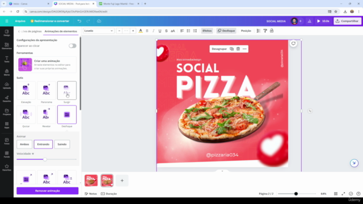The image size is (363, 204).
Task: Open the Efeitos toolbar option
Action: tap(207, 31)
